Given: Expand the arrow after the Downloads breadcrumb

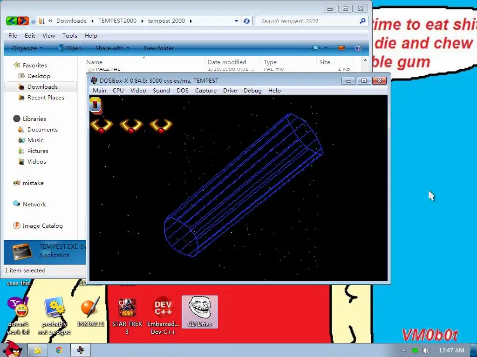Looking at the screenshot, I should tap(93, 21).
